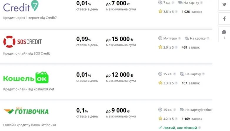Click star rating icon for SOS Credit
Image resolution: width=230 pixels, height=131 pixels.
[x=160, y=47]
